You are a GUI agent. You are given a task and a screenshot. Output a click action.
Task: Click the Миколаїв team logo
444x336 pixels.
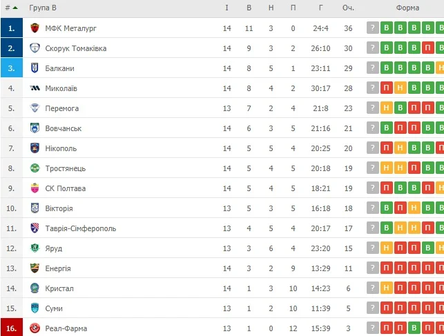[x=35, y=88]
